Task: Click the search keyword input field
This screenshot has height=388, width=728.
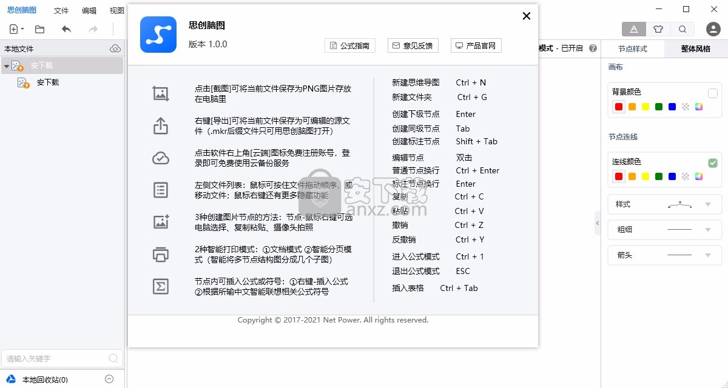Action: pos(62,358)
